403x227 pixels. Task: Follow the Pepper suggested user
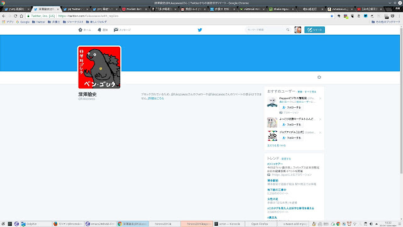(291, 107)
